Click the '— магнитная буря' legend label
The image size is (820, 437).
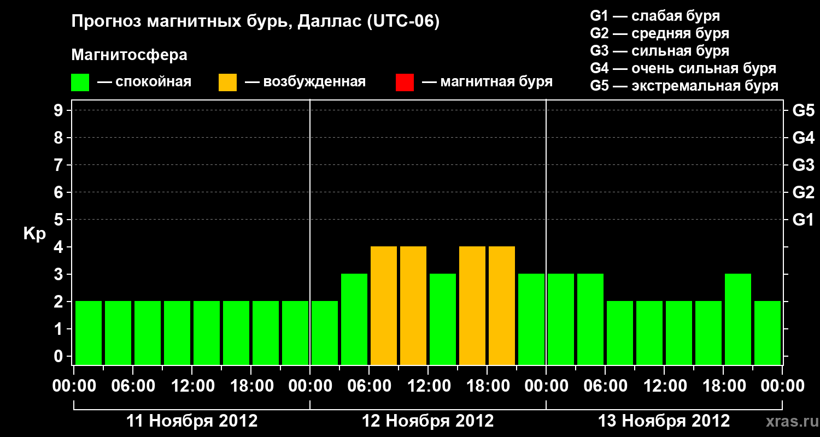coord(488,82)
